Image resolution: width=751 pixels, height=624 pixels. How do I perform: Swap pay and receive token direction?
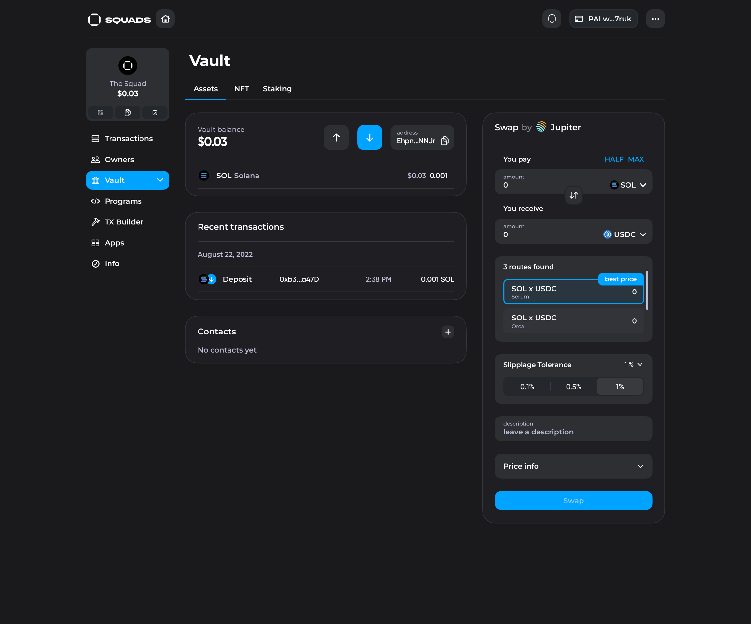click(573, 195)
